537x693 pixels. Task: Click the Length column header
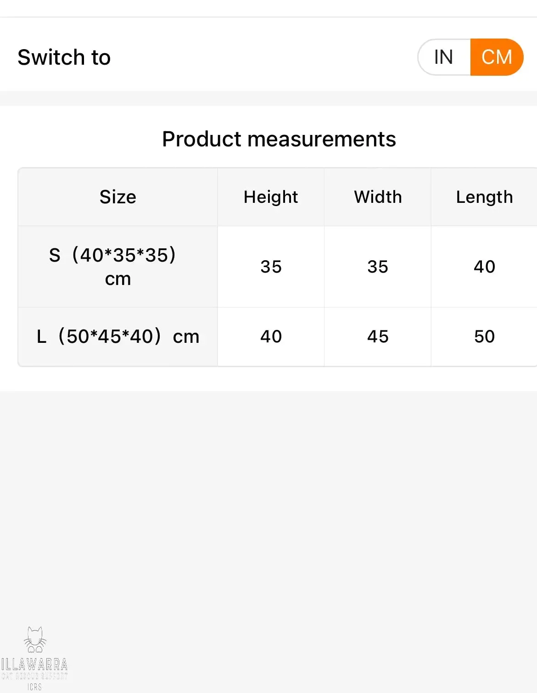[484, 197]
